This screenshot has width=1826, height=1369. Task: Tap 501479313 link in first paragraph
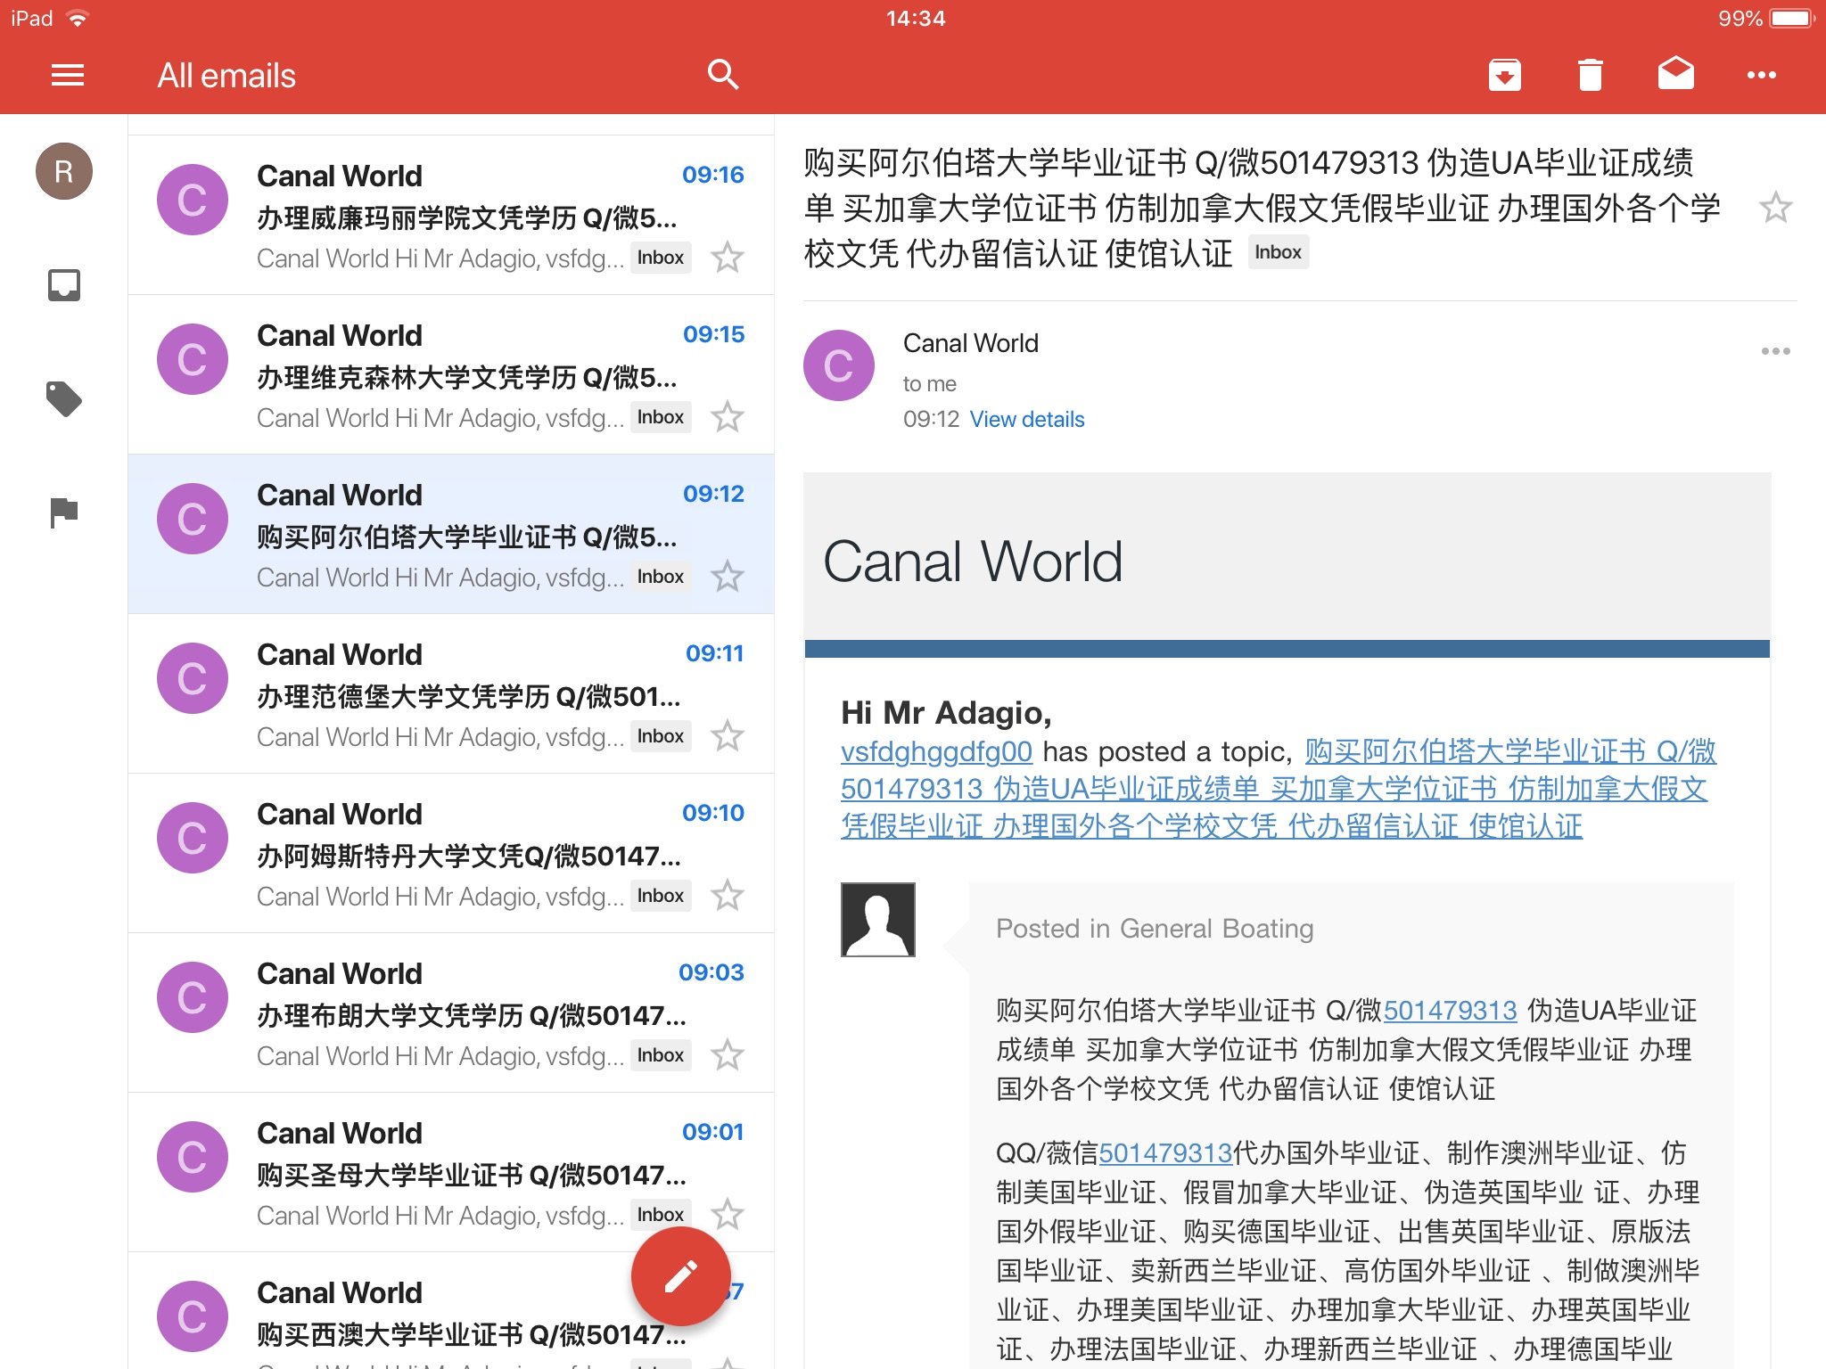click(1450, 1011)
